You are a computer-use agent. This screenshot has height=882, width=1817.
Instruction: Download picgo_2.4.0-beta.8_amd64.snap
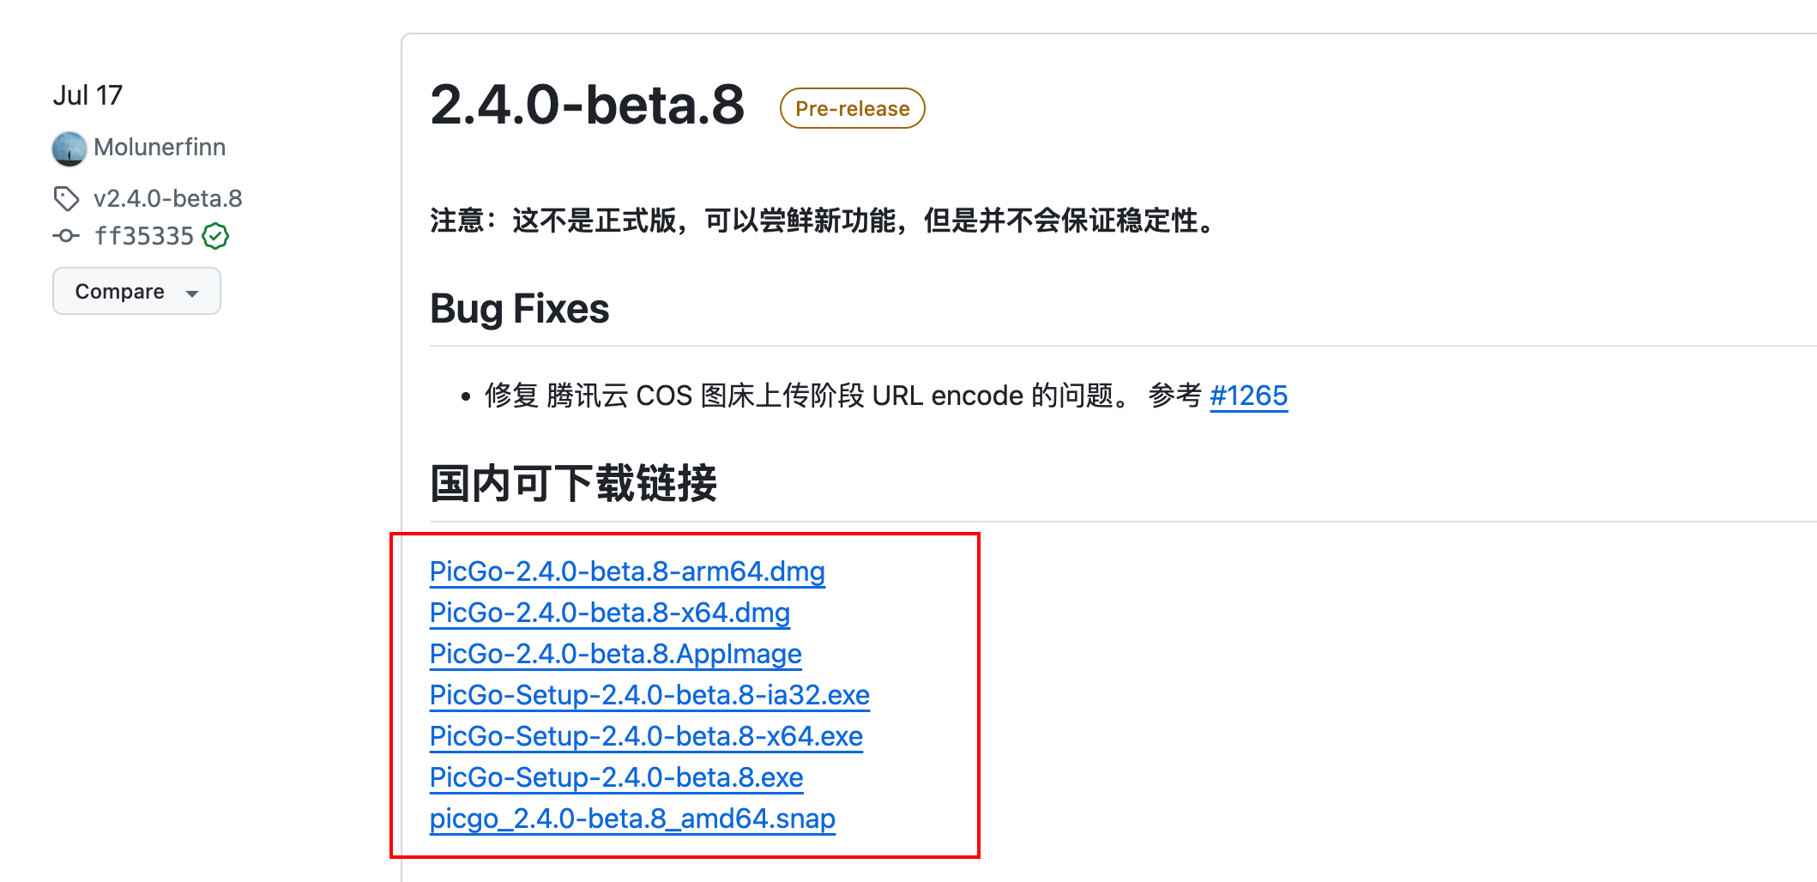click(x=632, y=819)
